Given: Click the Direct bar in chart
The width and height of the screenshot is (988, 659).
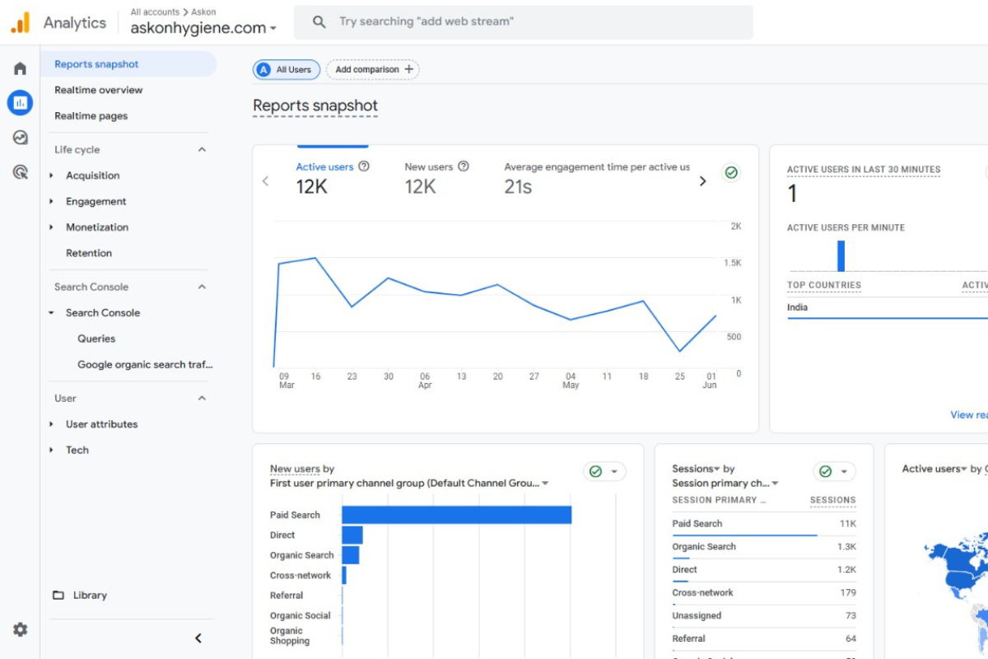Looking at the screenshot, I should (352, 535).
